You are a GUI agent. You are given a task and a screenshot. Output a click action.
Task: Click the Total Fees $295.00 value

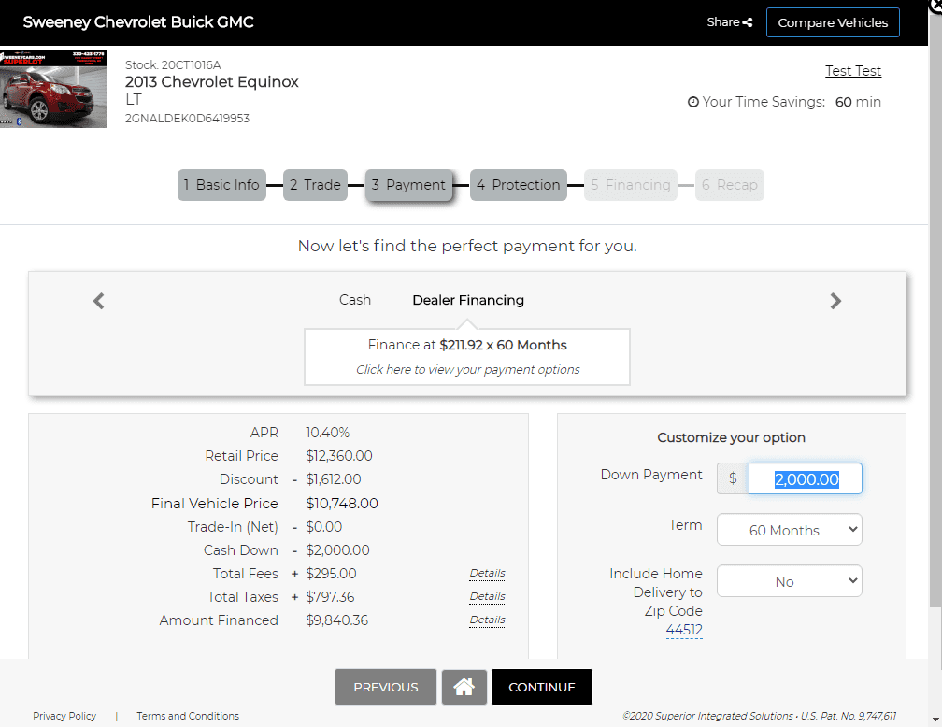tap(331, 574)
